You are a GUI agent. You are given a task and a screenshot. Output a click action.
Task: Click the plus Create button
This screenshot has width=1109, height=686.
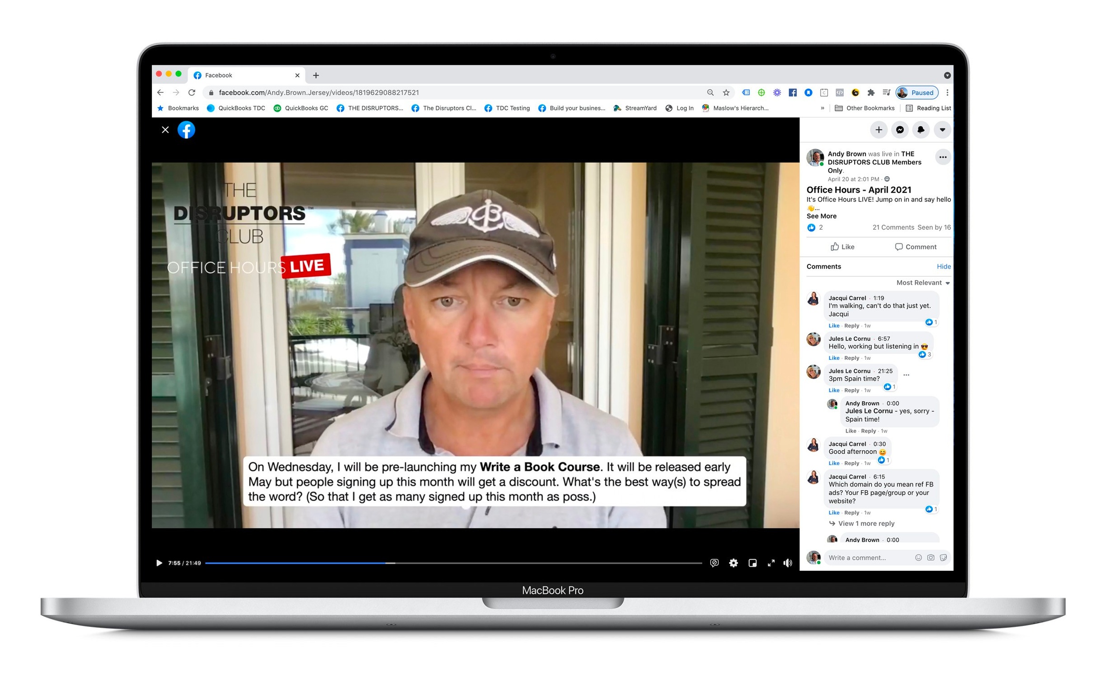point(878,130)
